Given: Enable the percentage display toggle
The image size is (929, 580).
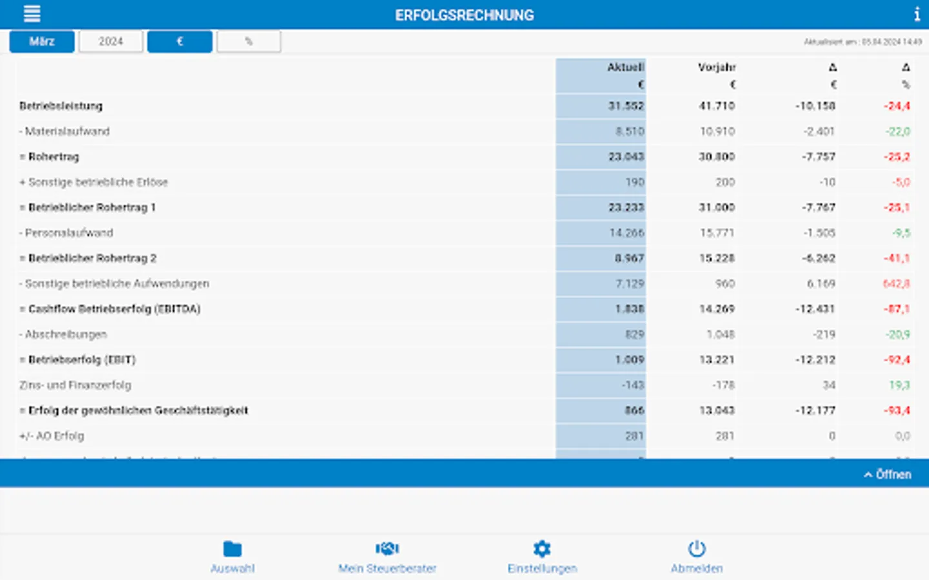Looking at the screenshot, I should coord(249,41).
